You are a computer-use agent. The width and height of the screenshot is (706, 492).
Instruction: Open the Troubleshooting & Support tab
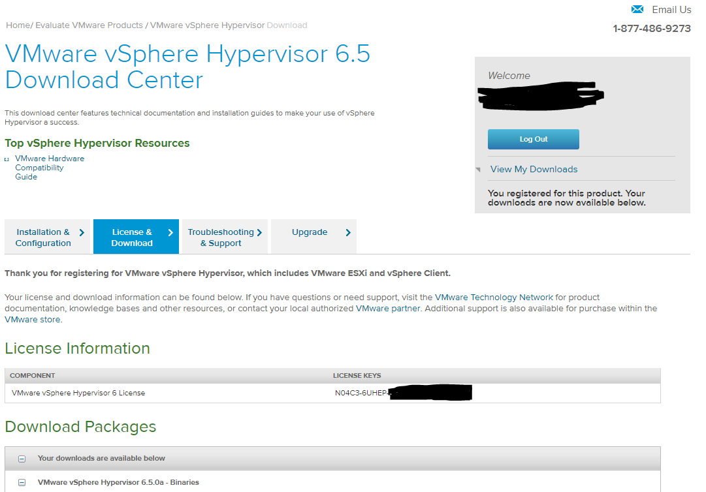pos(225,237)
